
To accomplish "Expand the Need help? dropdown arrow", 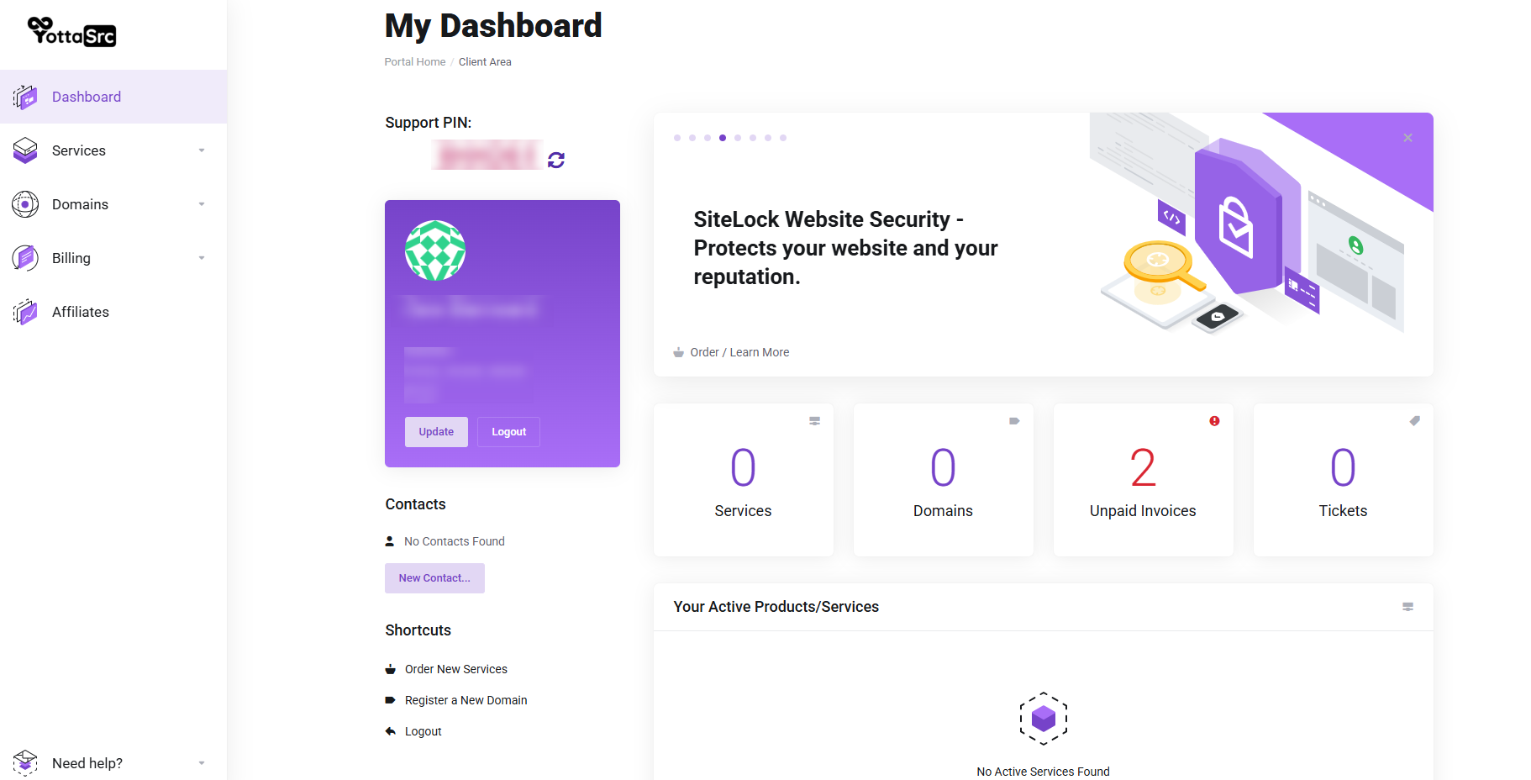I will point(202,763).
